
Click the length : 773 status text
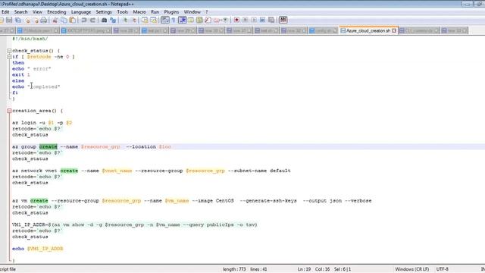coord(234,269)
